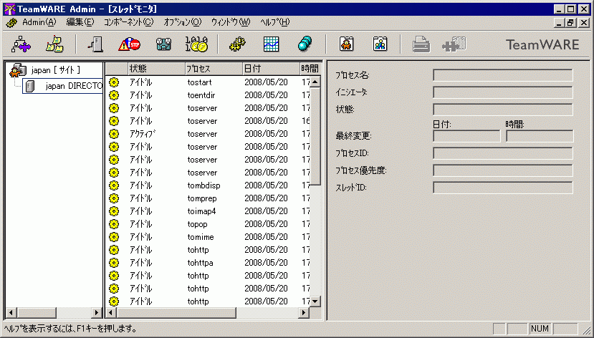Screen dimensions: 594x338
Task: Click the japan DIRECTO server icon in tree
Action: point(30,87)
